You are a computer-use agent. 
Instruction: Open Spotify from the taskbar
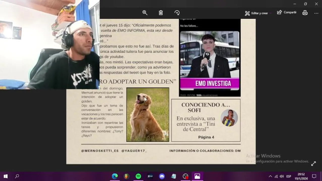(138, 176)
